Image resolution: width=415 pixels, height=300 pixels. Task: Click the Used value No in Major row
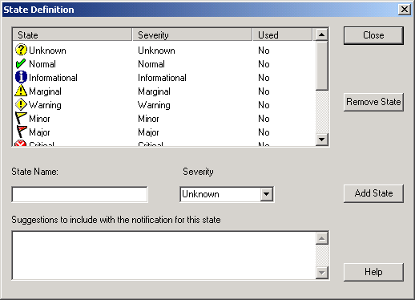264,132
